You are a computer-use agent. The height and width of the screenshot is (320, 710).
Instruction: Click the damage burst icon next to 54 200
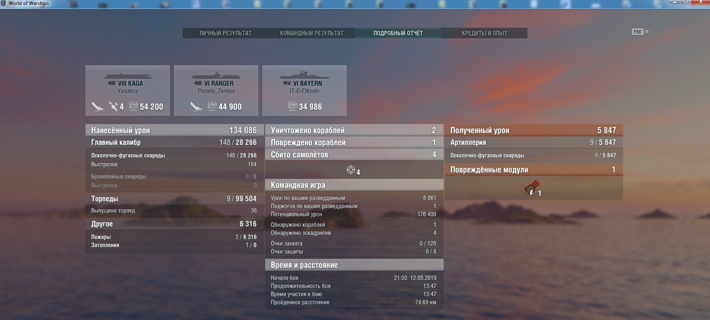tap(133, 106)
